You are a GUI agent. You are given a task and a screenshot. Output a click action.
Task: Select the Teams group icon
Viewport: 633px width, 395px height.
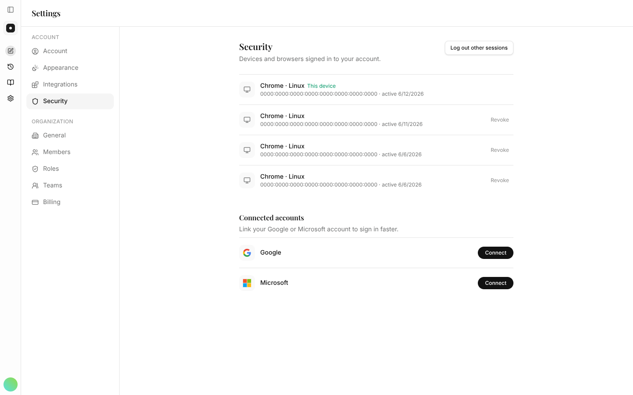pos(35,186)
